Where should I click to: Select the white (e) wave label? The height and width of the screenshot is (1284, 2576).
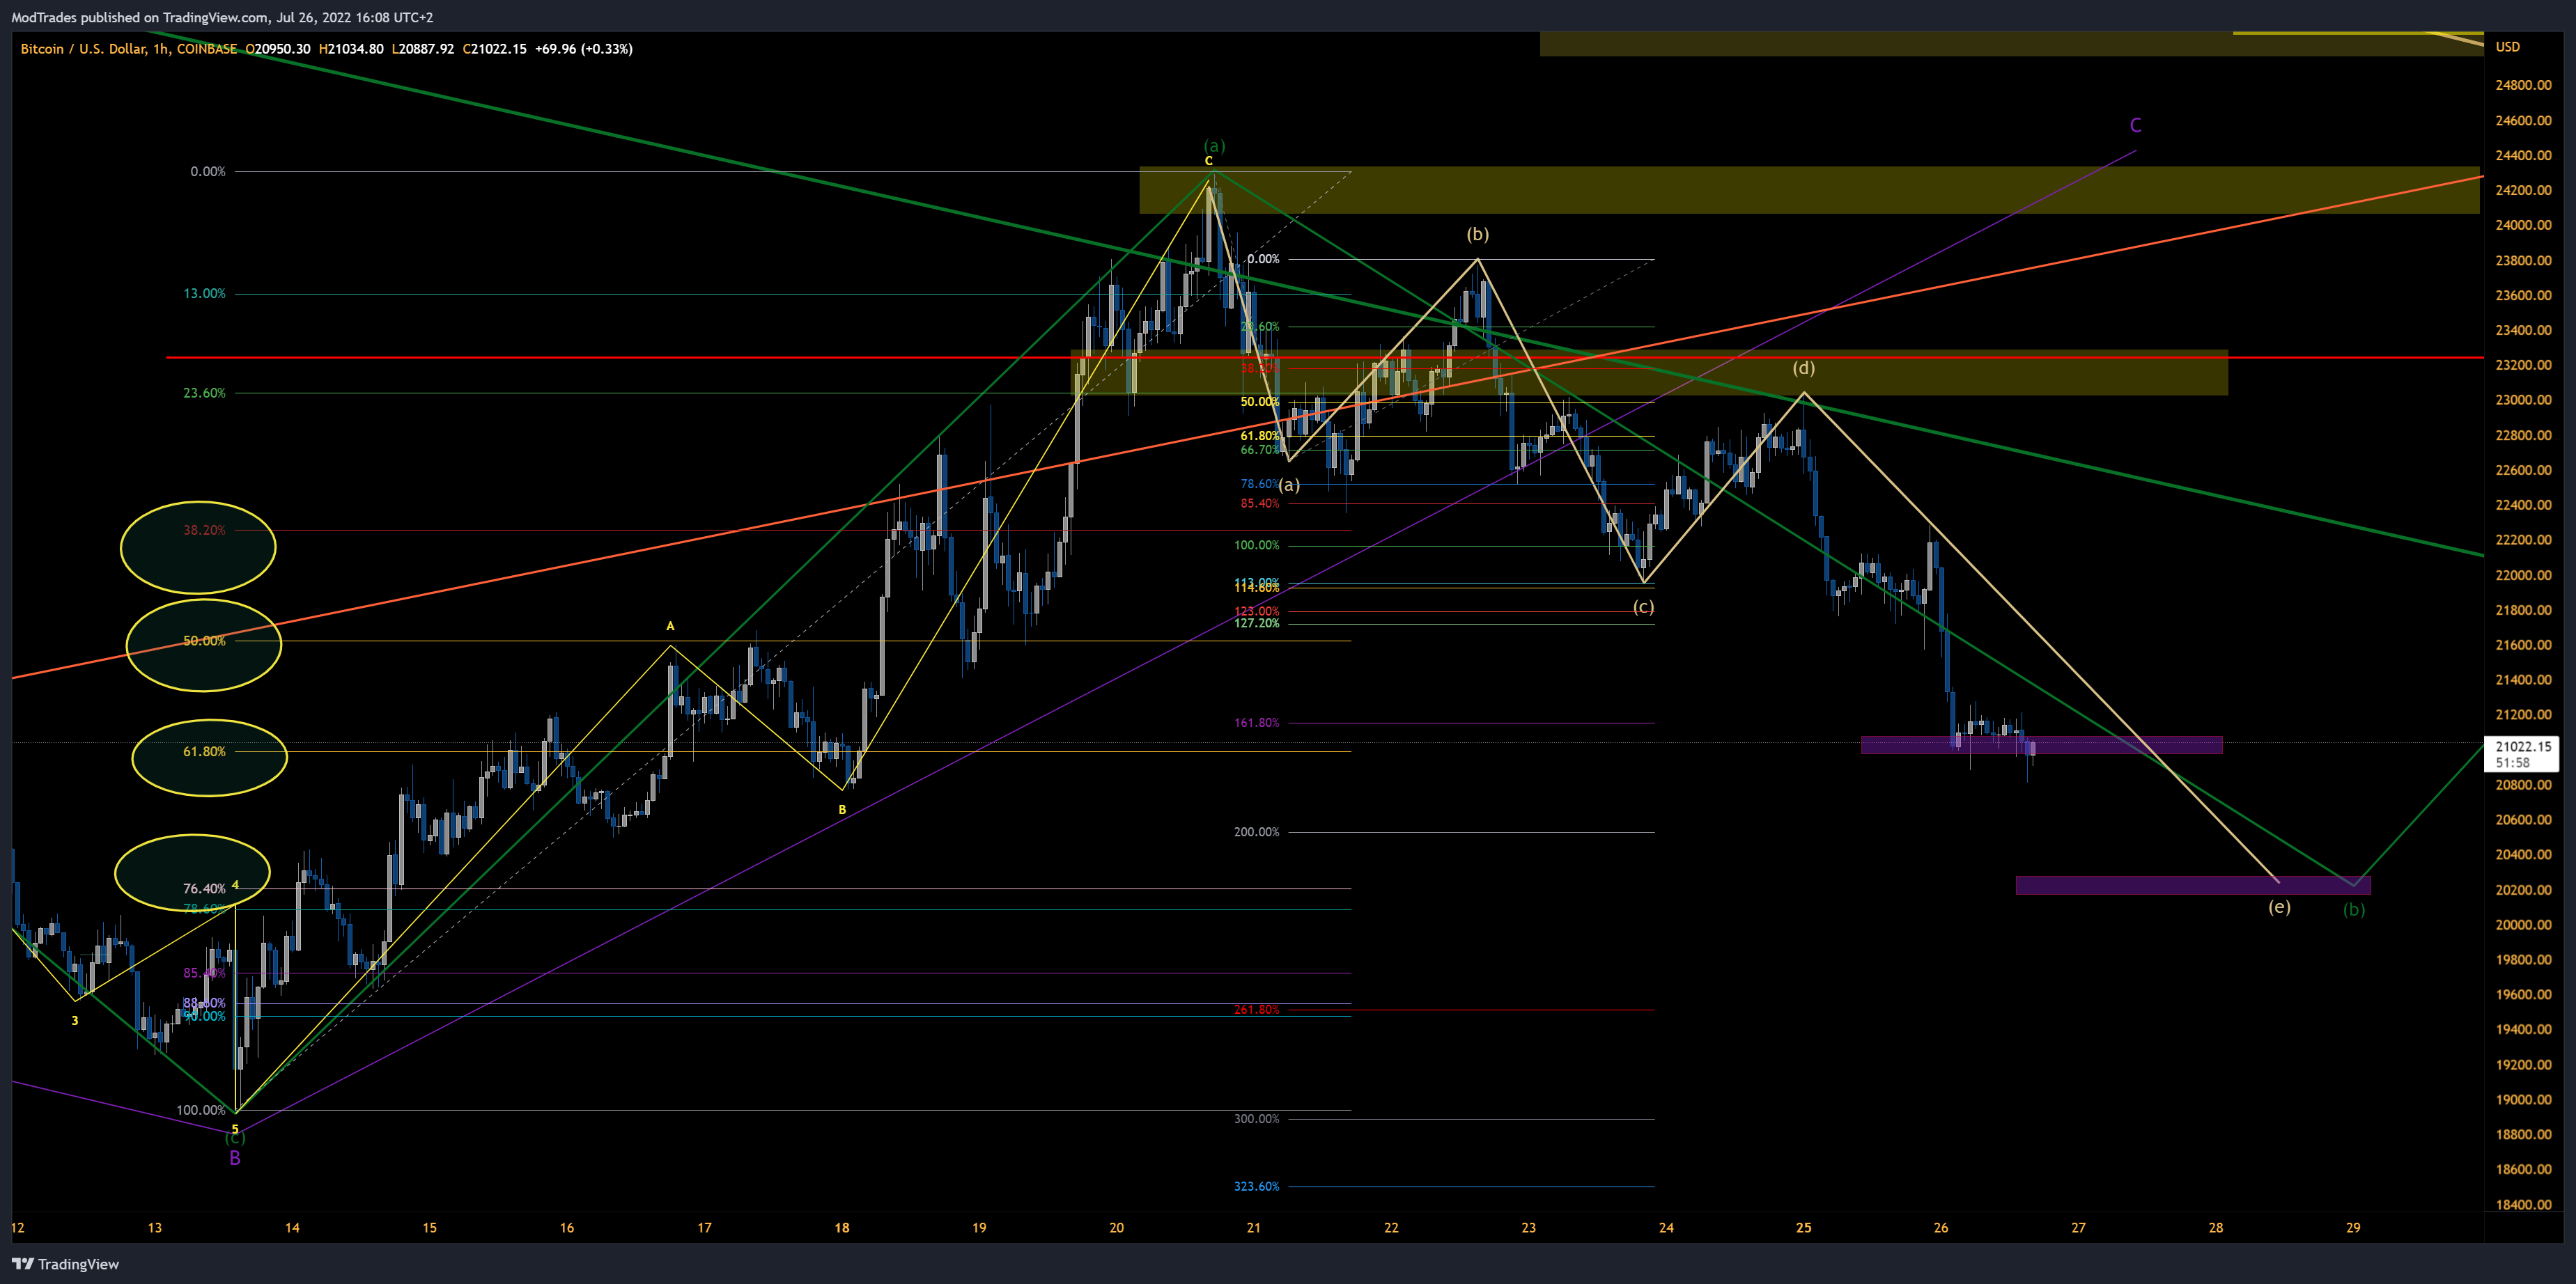(2279, 907)
